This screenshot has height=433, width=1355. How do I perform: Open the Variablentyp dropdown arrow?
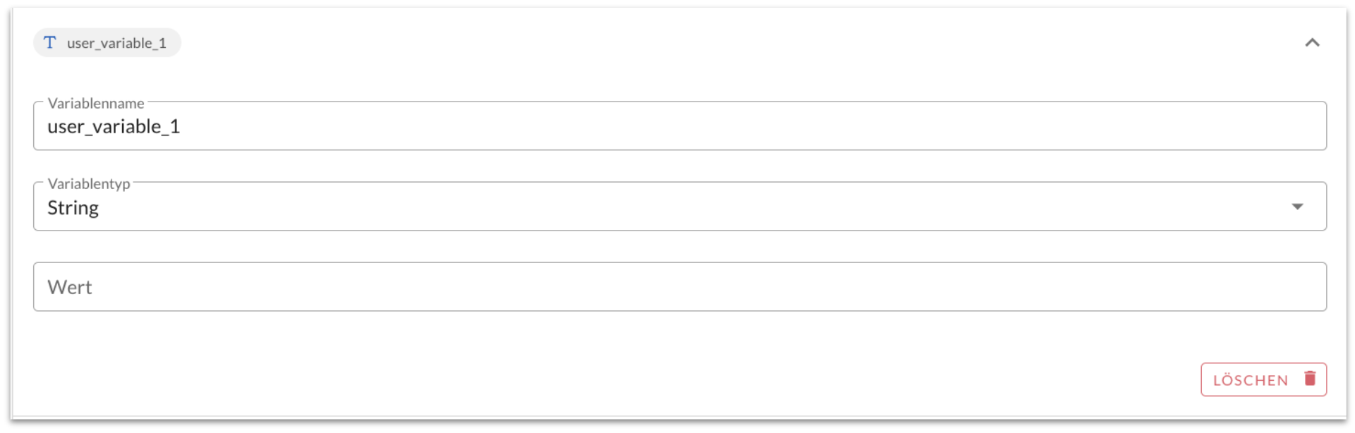(x=1297, y=207)
